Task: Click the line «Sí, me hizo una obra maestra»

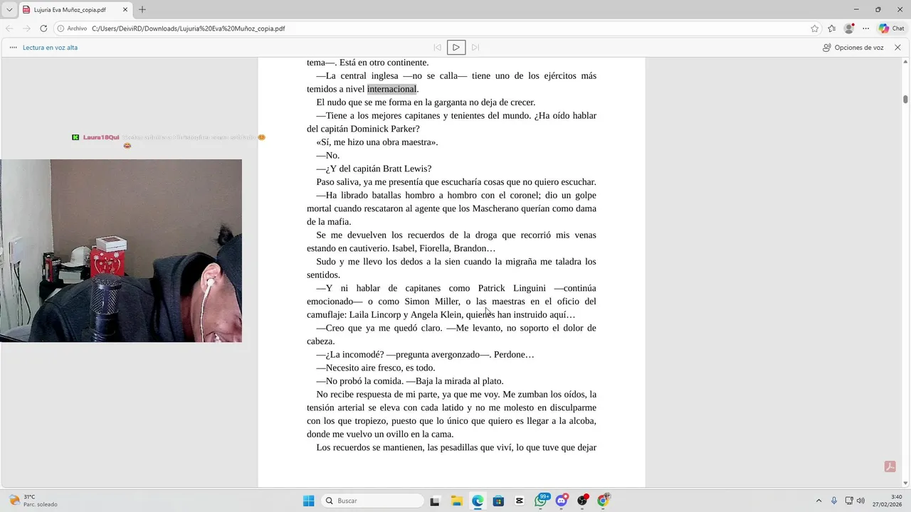Action: coord(377,142)
